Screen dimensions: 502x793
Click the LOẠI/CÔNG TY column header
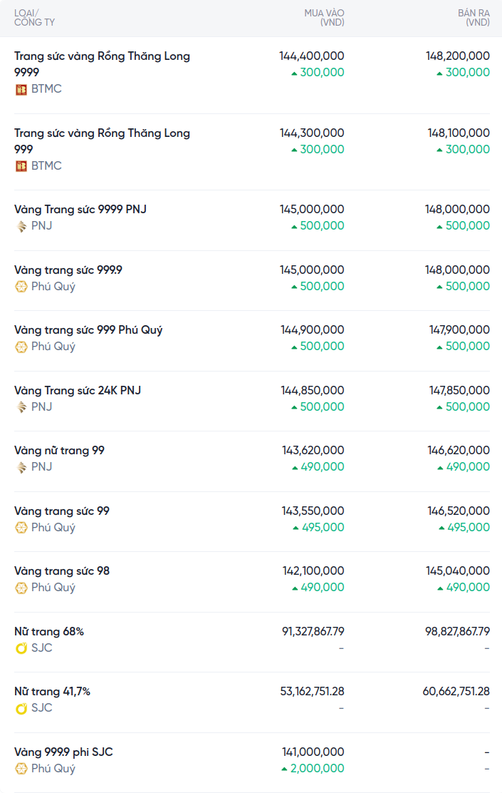[34, 18]
